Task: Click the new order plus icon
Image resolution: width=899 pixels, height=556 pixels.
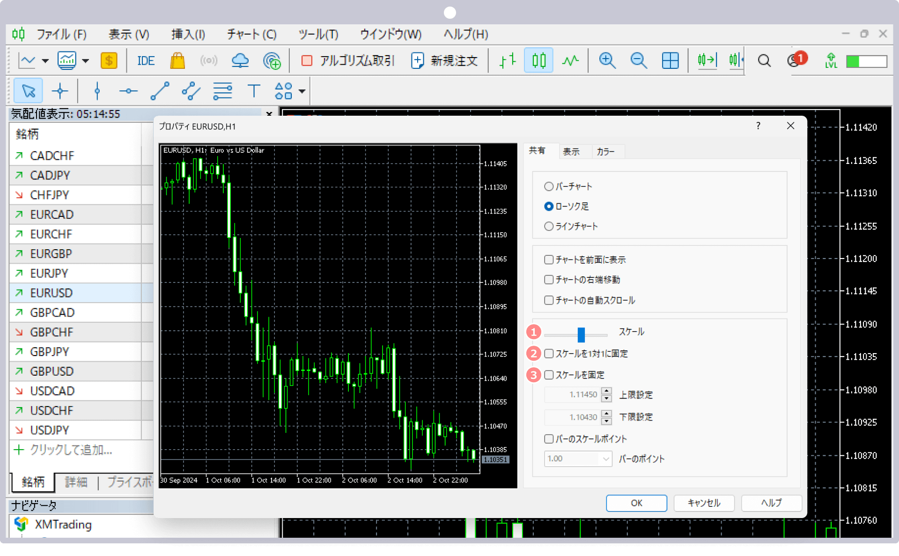Action: (417, 60)
